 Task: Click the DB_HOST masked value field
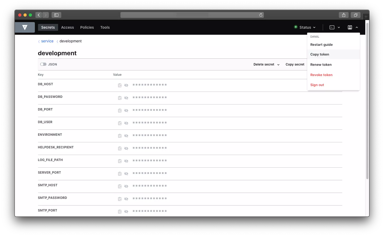click(x=150, y=85)
